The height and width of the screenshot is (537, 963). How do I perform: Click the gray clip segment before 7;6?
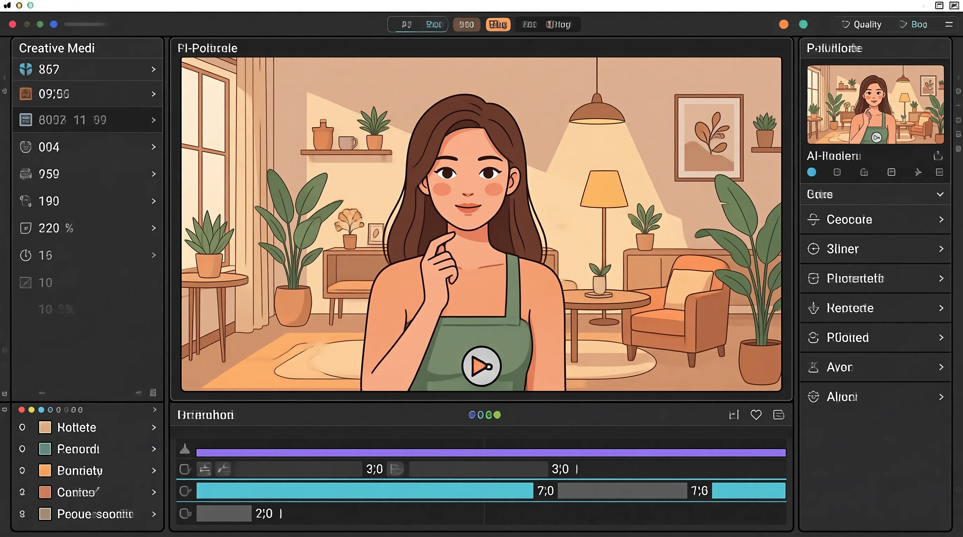pos(622,491)
